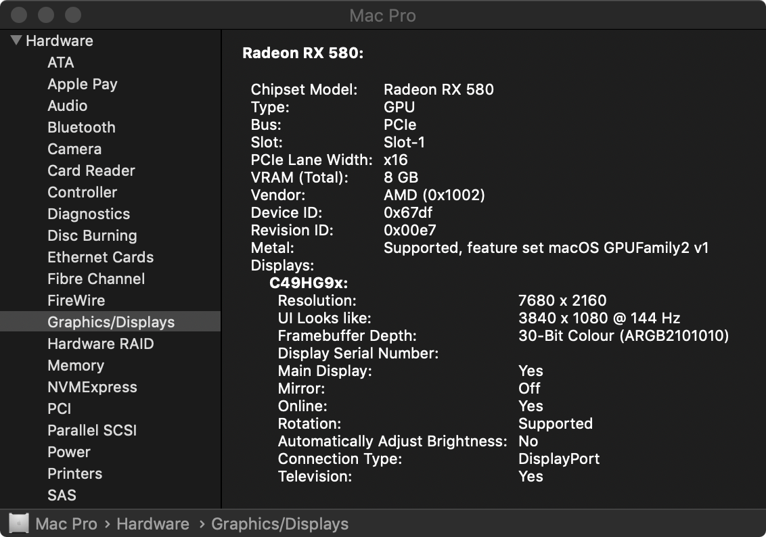This screenshot has height=537, width=766.
Task: Click the Main Display Yes value
Action: click(x=531, y=371)
